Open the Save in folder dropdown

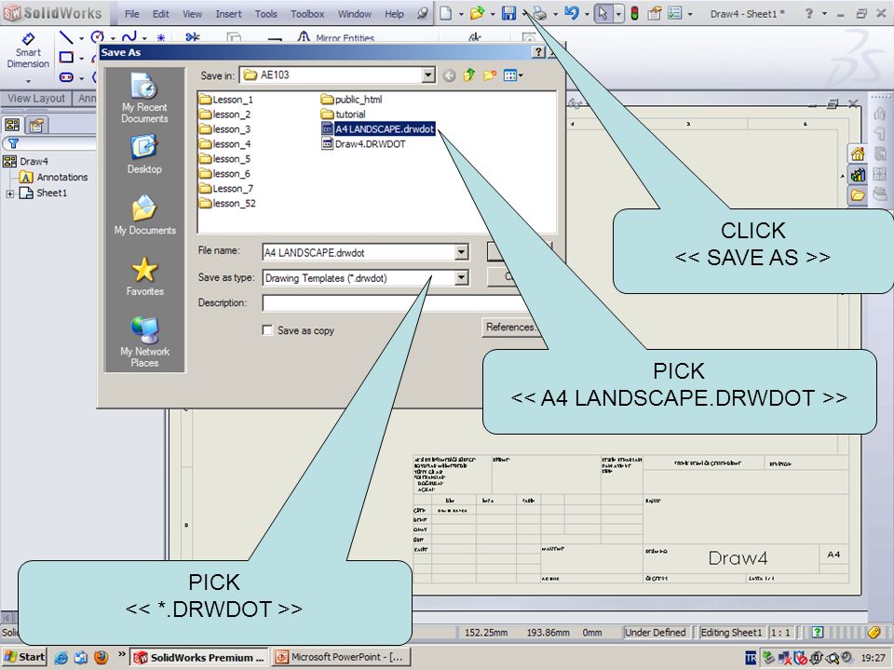tap(428, 74)
